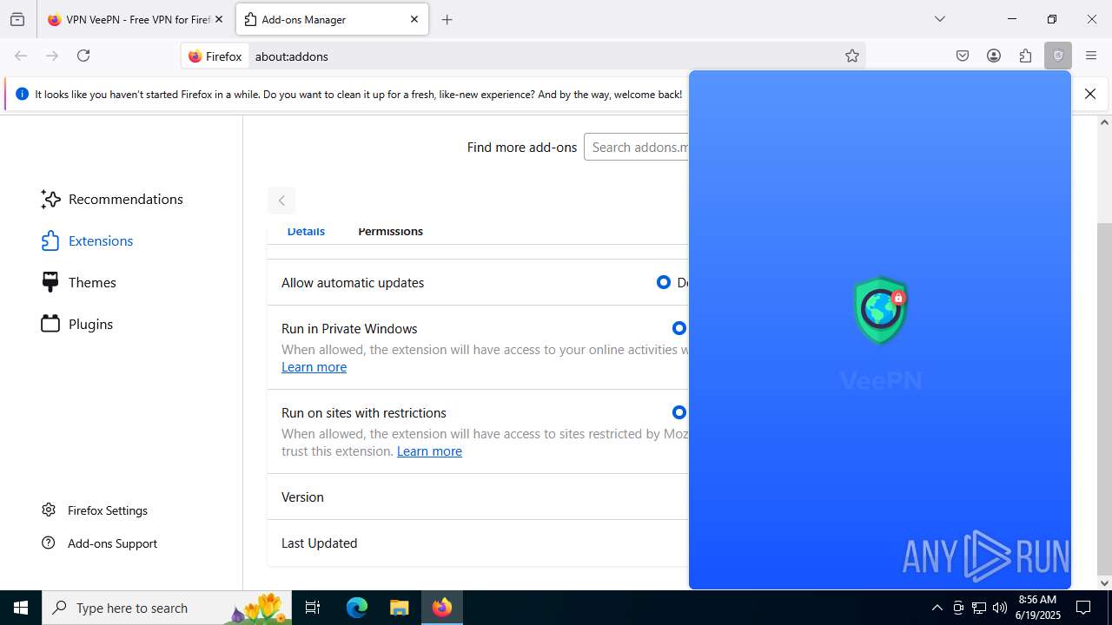Screen dimensions: 1112x625
Task: Open Learn more about site restrictions
Action: click(429, 451)
